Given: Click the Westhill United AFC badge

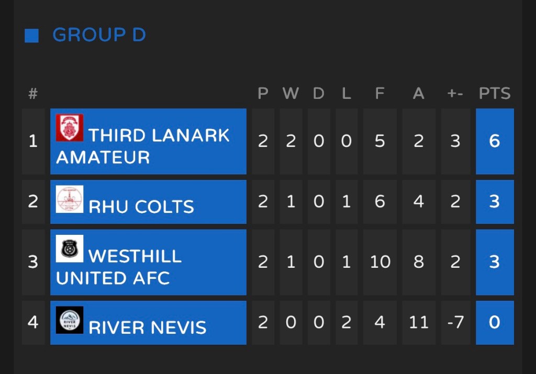Looking at the screenshot, I should [x=70, y=248].
